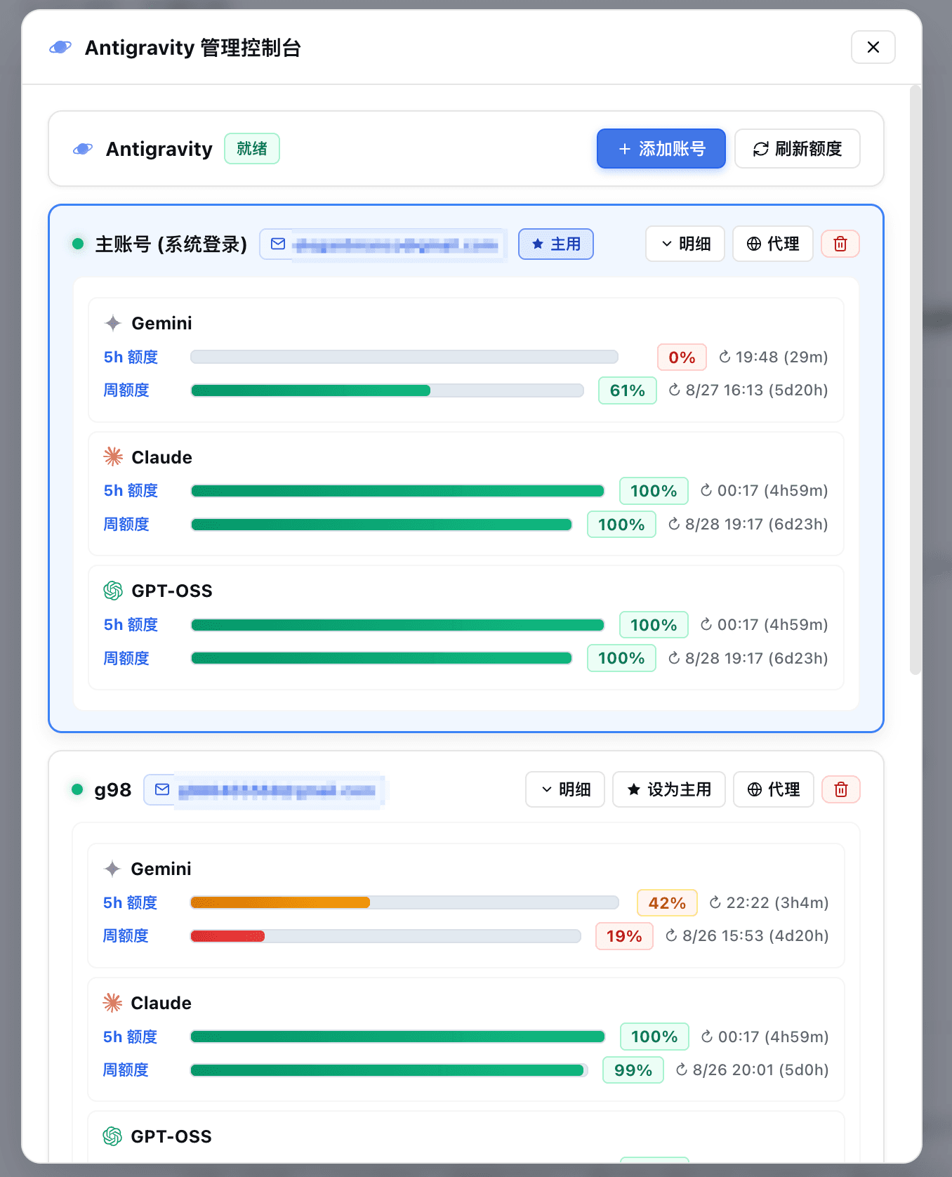Click the GPT-OSS logo icon in main account
The image size is (952, 1177).
[x=113, y=591]
